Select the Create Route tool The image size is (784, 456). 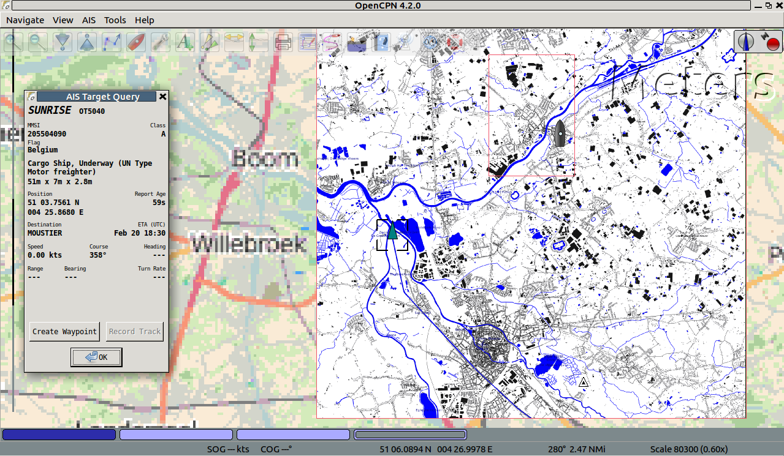112,42
